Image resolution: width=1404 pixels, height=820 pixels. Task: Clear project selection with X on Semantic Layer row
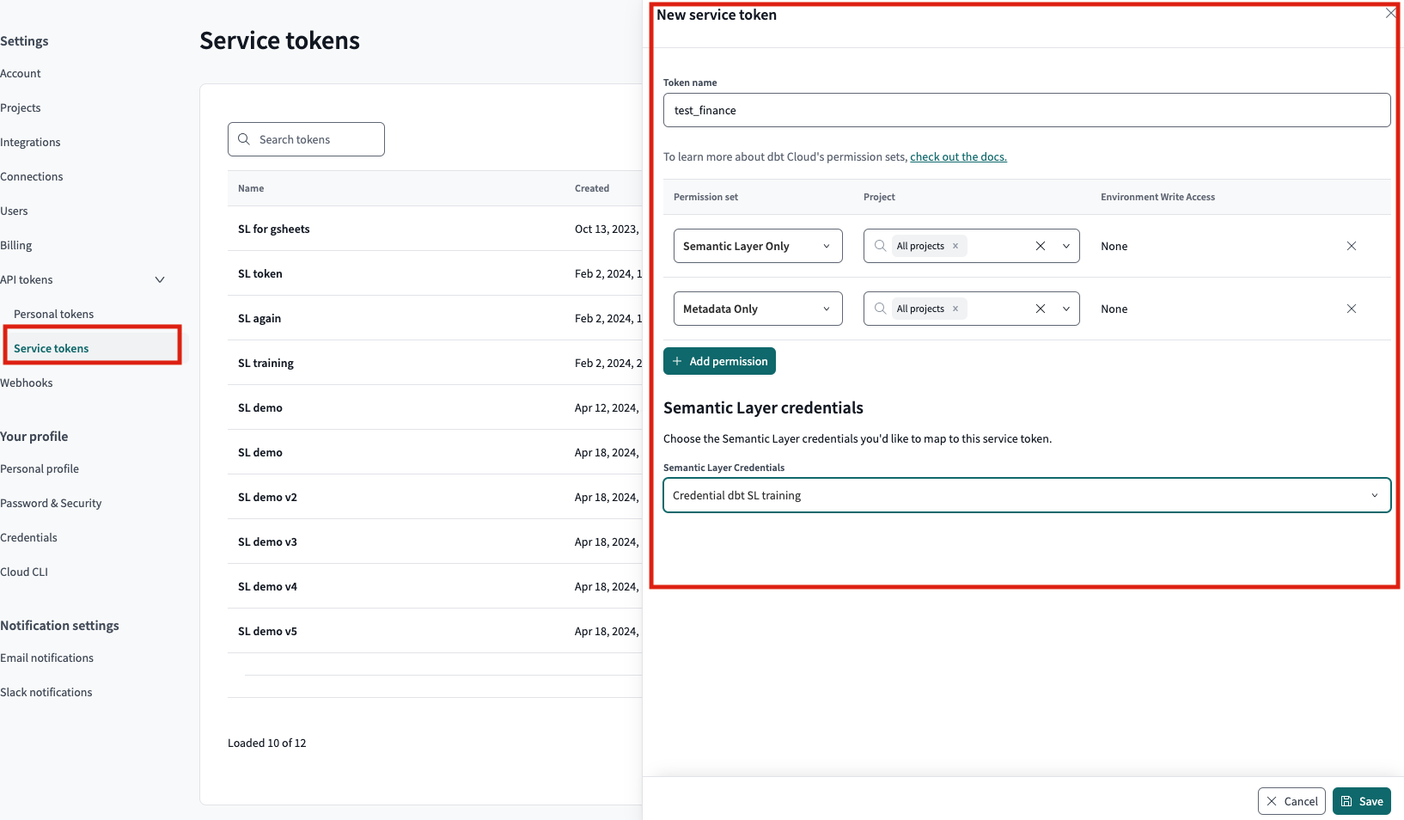tap(1040, 246)
